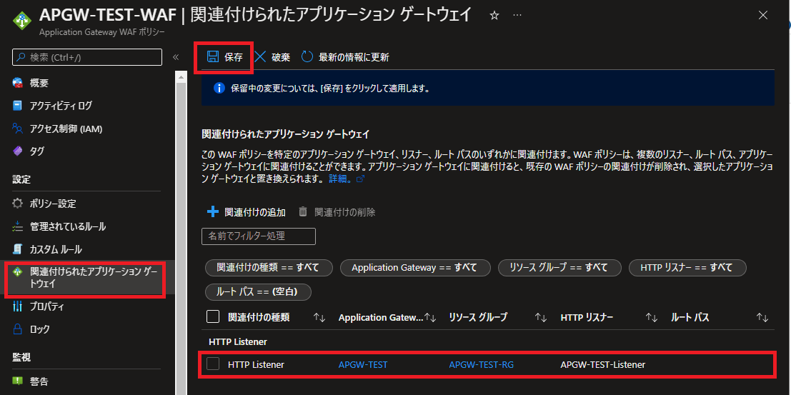This screenshot has width=791, height=395.
Task: Open Application Gateway == すべて filter
Action: (x=416, y=268)
